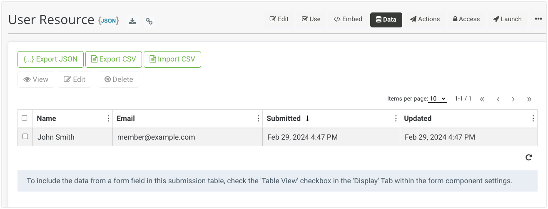The width and height of the screenshot is (548, 209).
Task: Open the Email column options menu
Action: coord(259,118)
